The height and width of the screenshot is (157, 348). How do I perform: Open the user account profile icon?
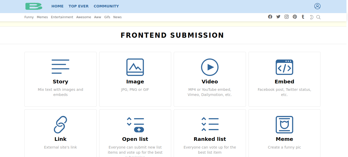point(317,6)
